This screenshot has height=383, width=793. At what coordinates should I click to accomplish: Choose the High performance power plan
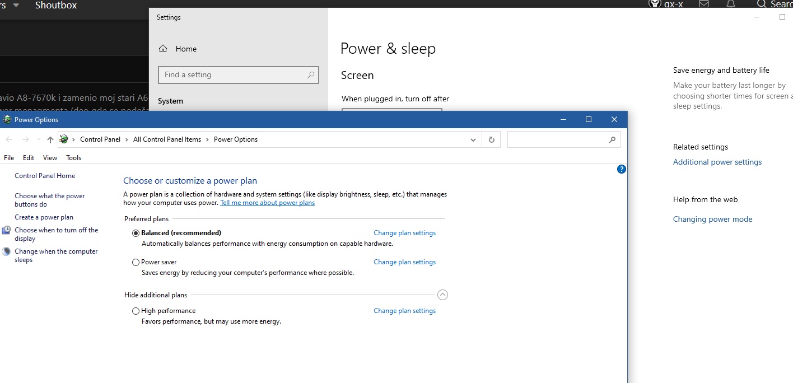click(136, 311)
